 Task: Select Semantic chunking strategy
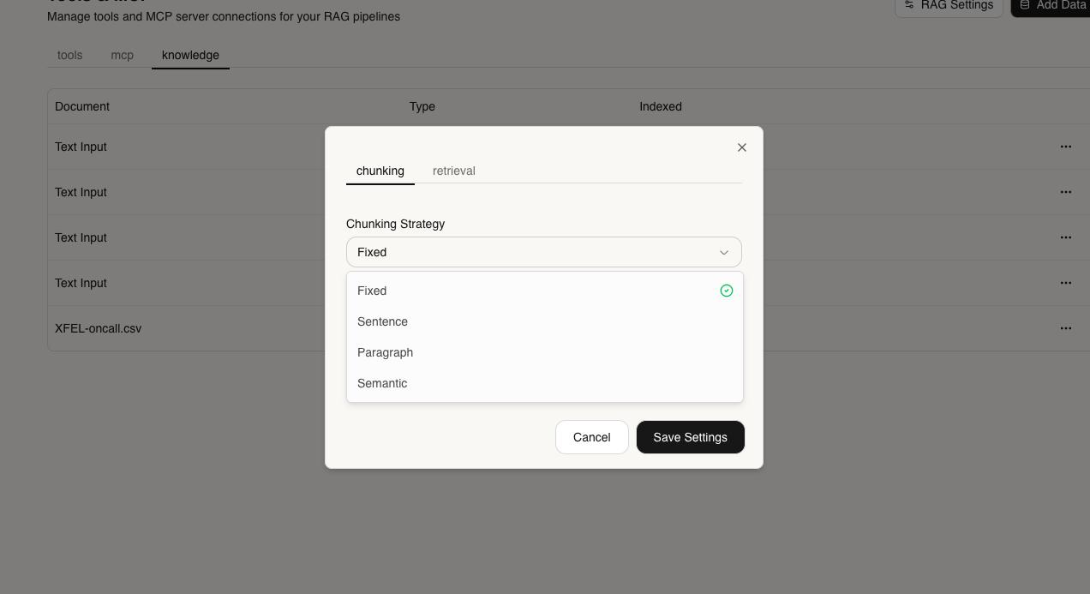click(382, 383)
